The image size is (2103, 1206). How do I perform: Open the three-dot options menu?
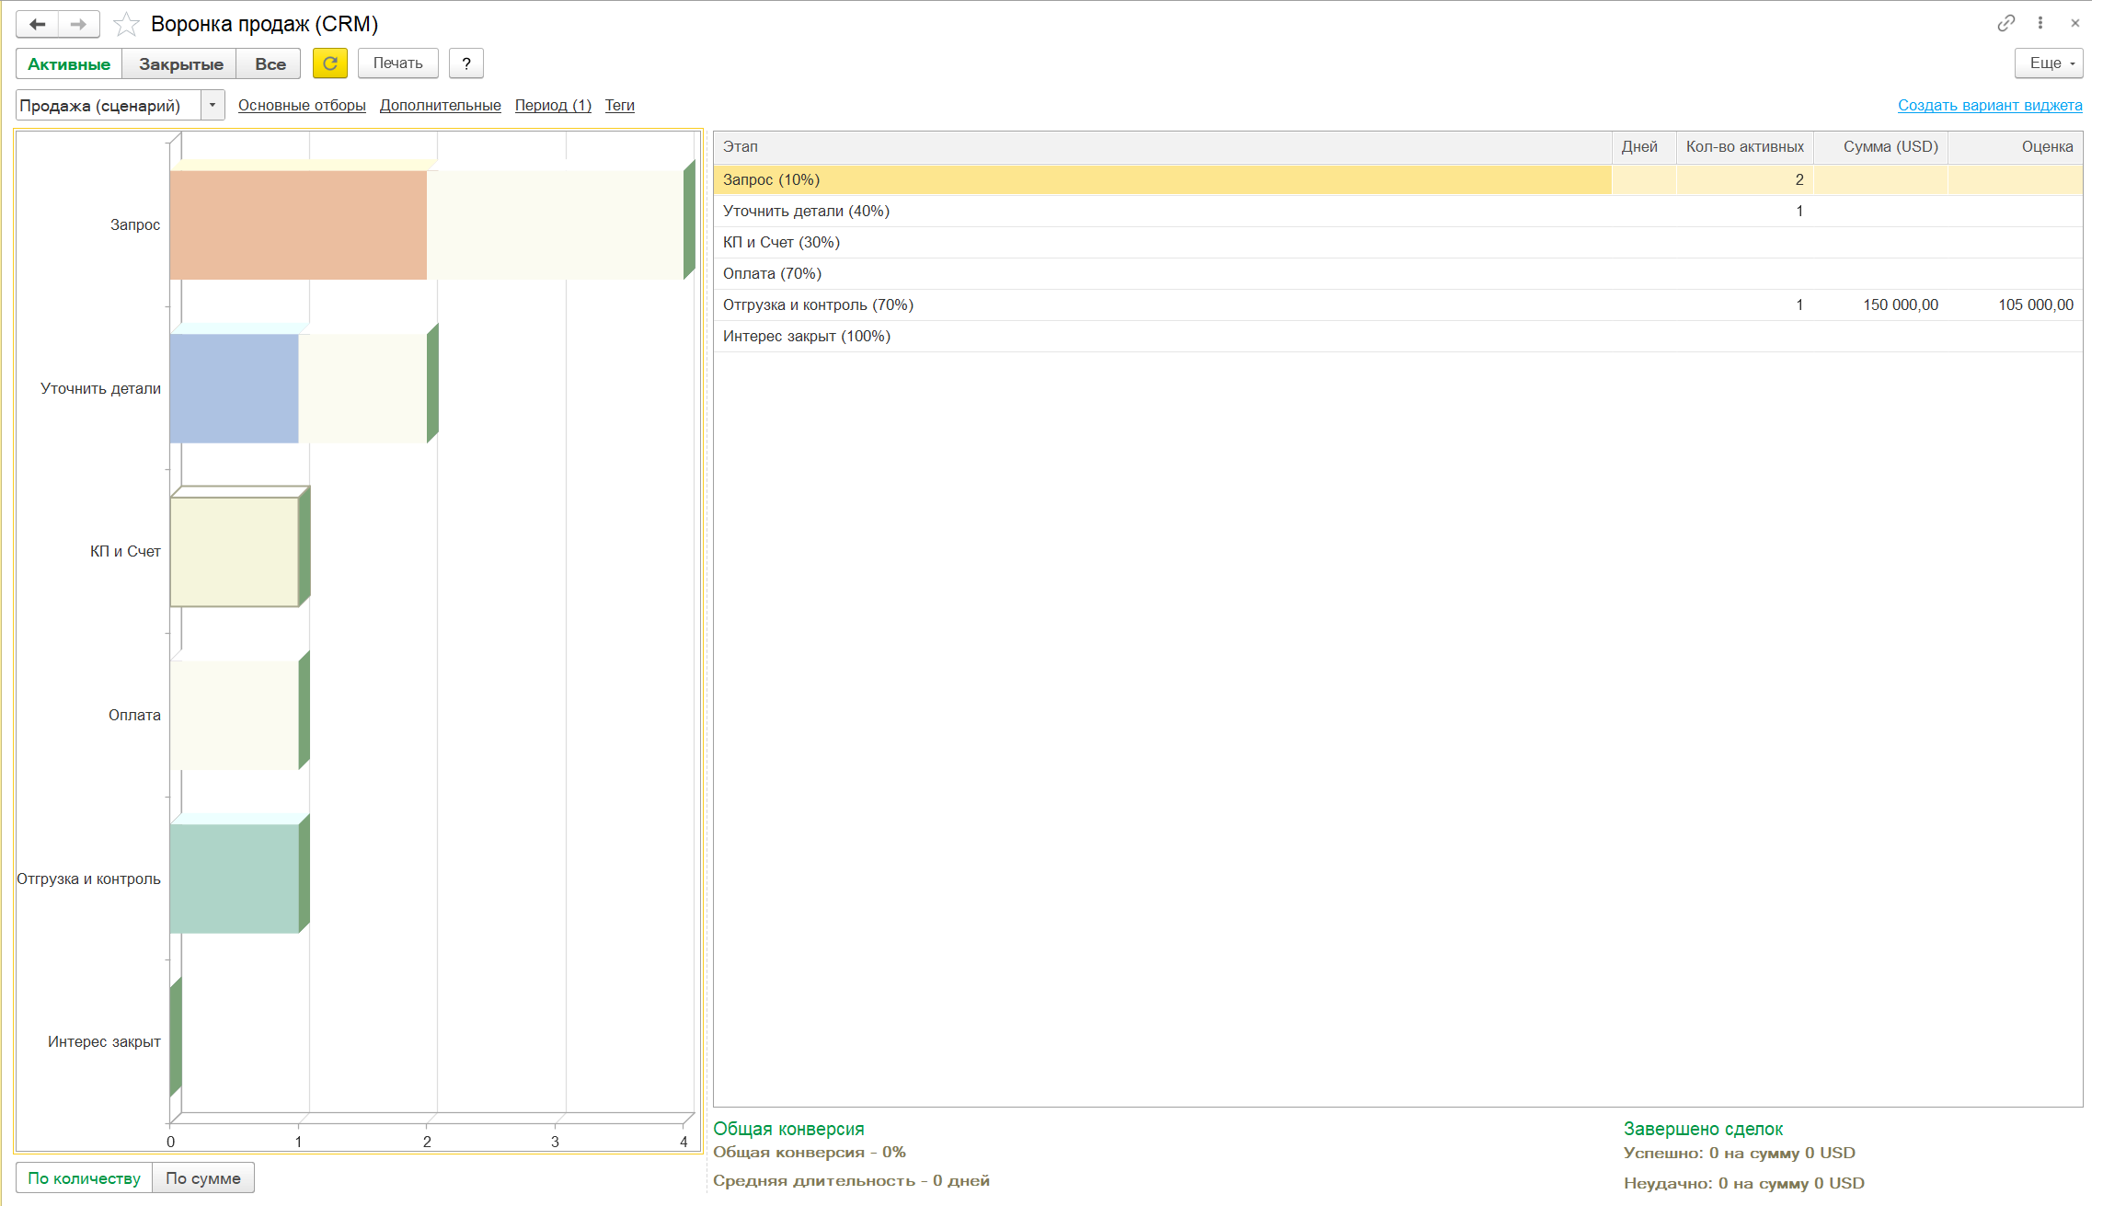coord(2040,23)
